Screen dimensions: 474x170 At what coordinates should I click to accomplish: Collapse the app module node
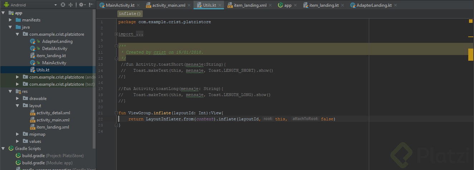(x=3, y=13)
